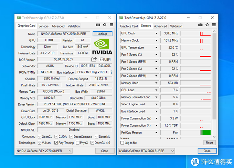Open the GPU Clock sensor dropdown

click(156, 33)
